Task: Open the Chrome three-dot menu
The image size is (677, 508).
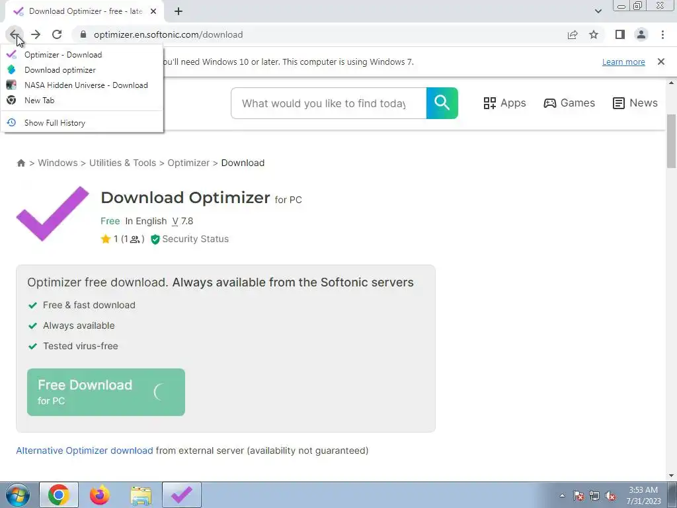Action: pyautogui.click(x=662, y=34)
